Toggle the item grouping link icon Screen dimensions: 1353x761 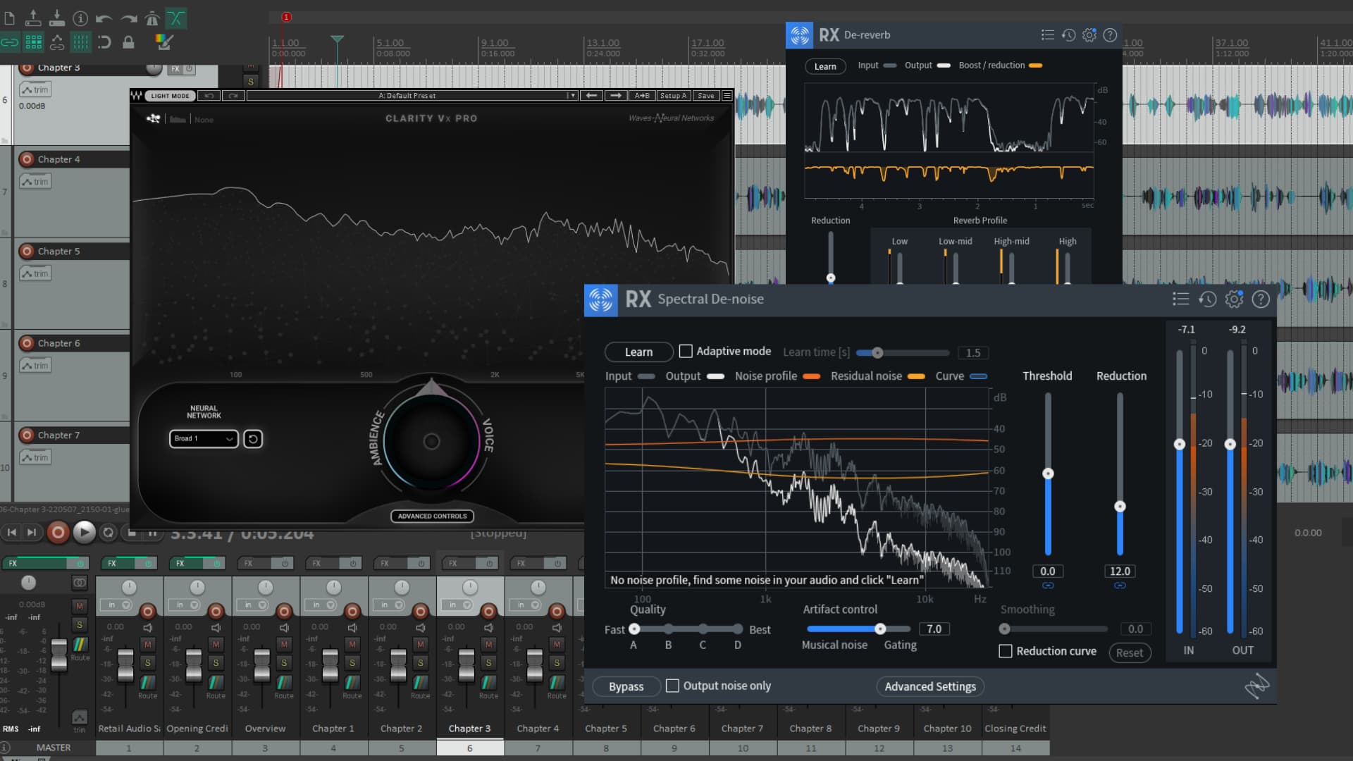pos(10,42)
